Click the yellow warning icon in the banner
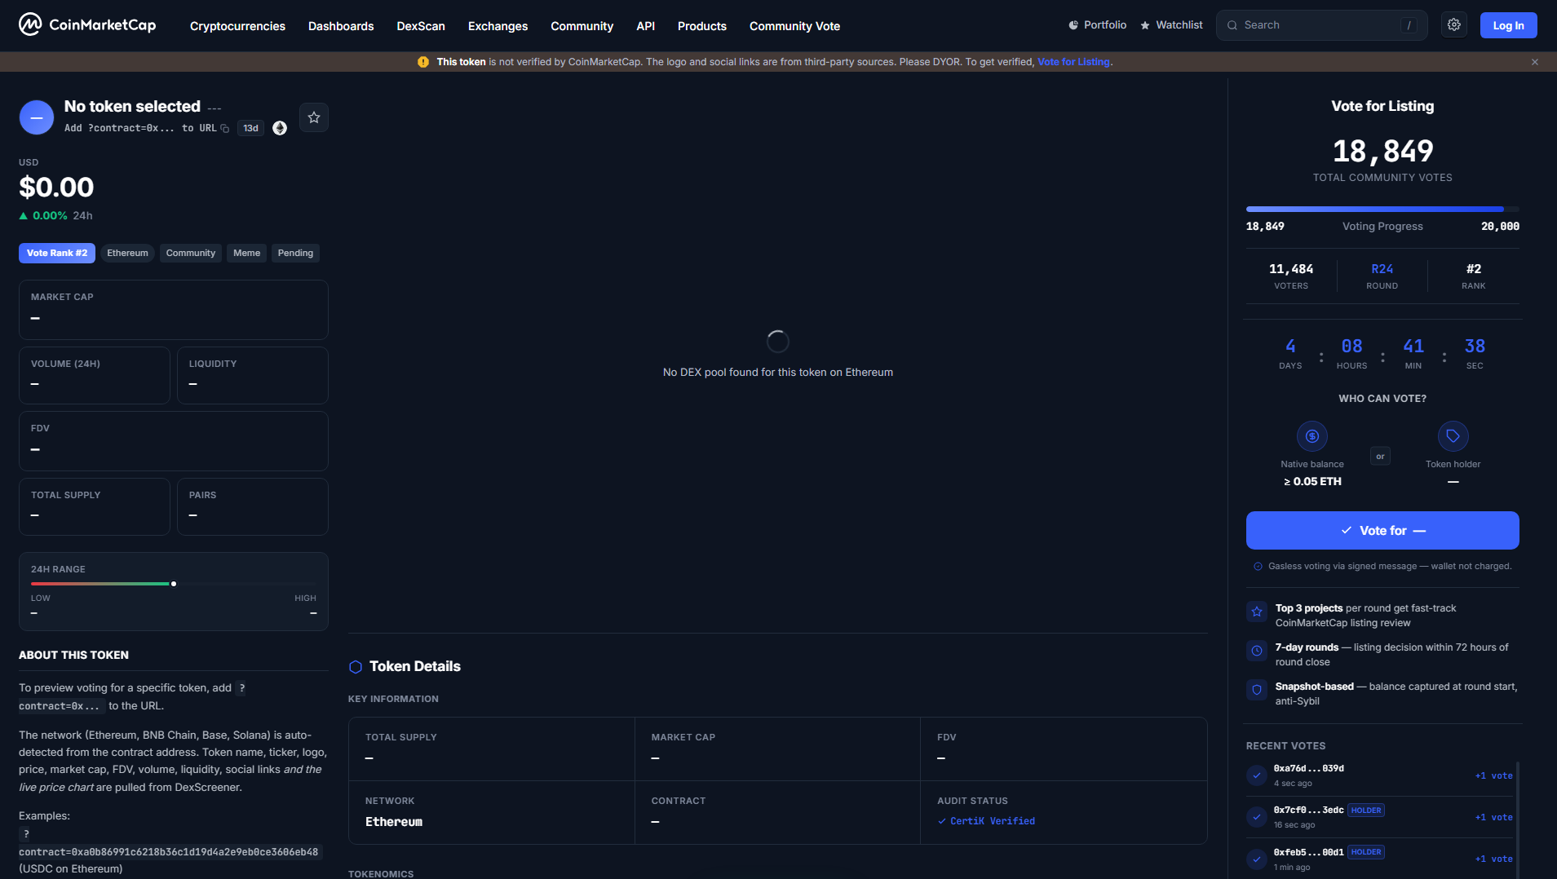1557x879 pixels. pos(423,62)
